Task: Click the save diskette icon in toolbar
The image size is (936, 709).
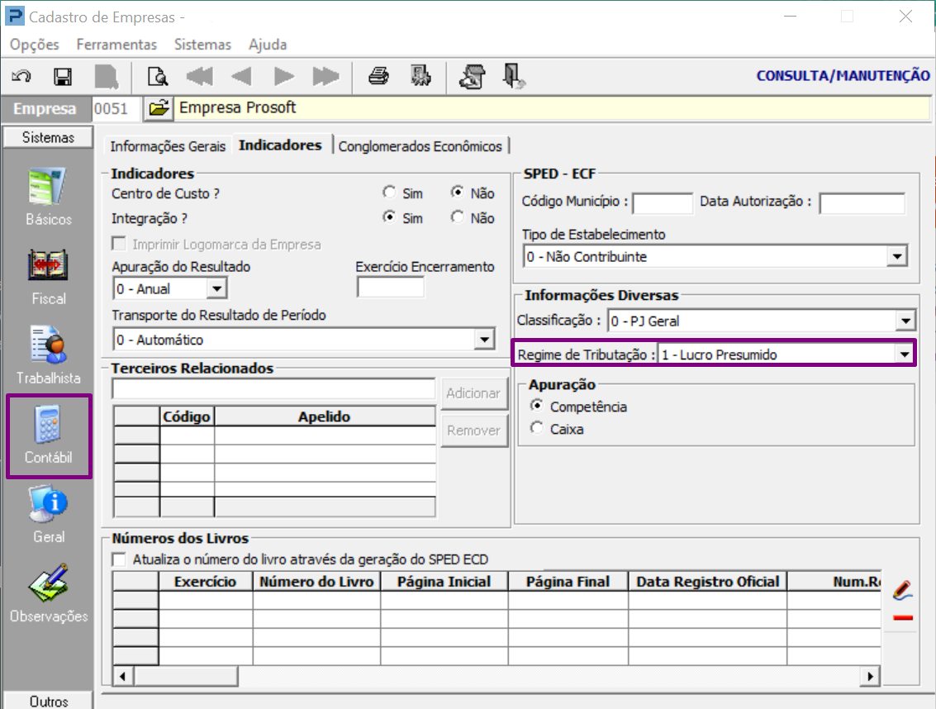Action: pyautogui.click(x=63, y=77)
